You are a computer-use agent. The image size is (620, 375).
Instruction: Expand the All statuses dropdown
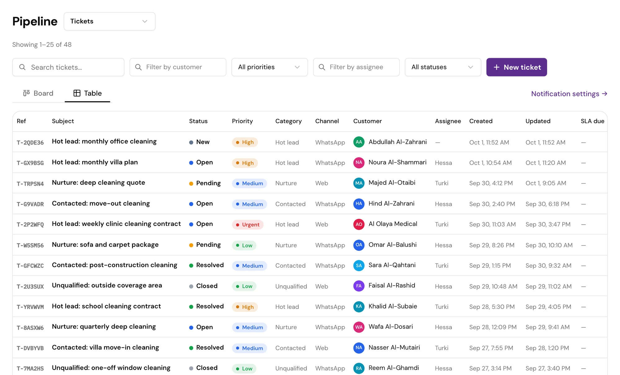point(443,67)
